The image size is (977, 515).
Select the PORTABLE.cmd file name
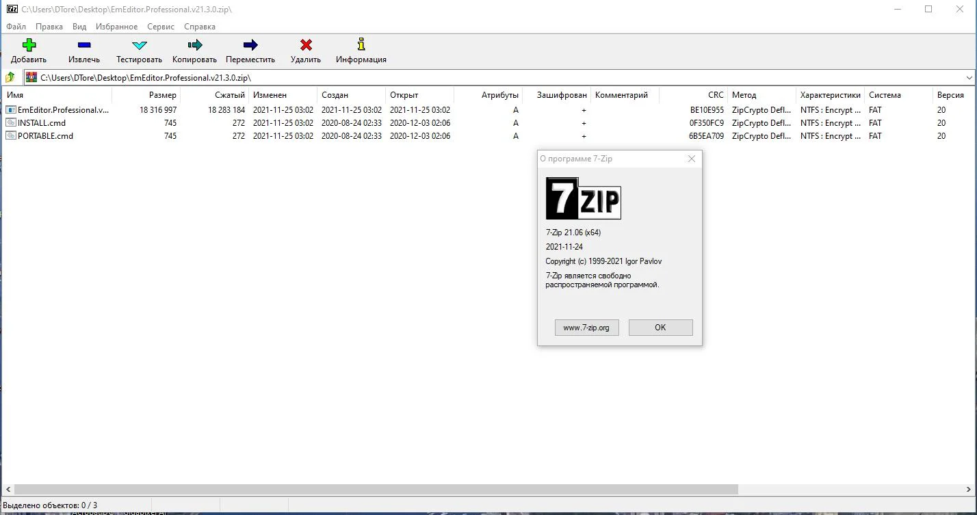coord(45,136)
